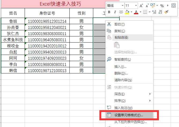The height and width of the screenshot is (127, 179).
Task: Select the cell containing 白起
Action: pos(13,52)
